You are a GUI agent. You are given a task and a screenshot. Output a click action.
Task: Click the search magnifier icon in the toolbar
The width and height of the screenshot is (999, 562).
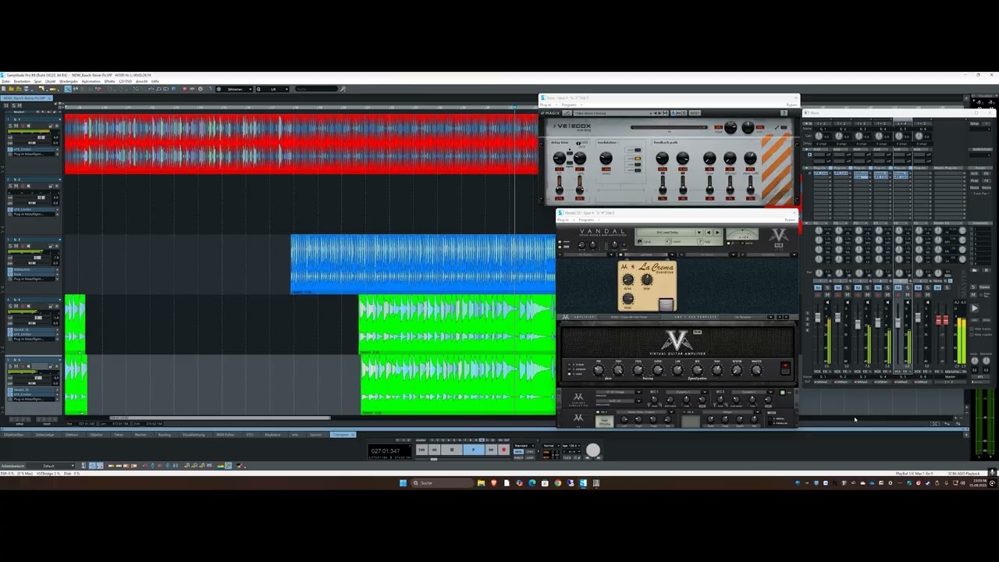(x=343, y=89)
